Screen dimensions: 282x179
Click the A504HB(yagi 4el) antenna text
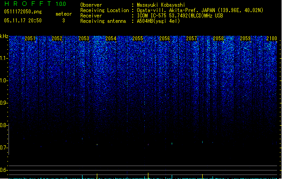(x=158, y=21)
